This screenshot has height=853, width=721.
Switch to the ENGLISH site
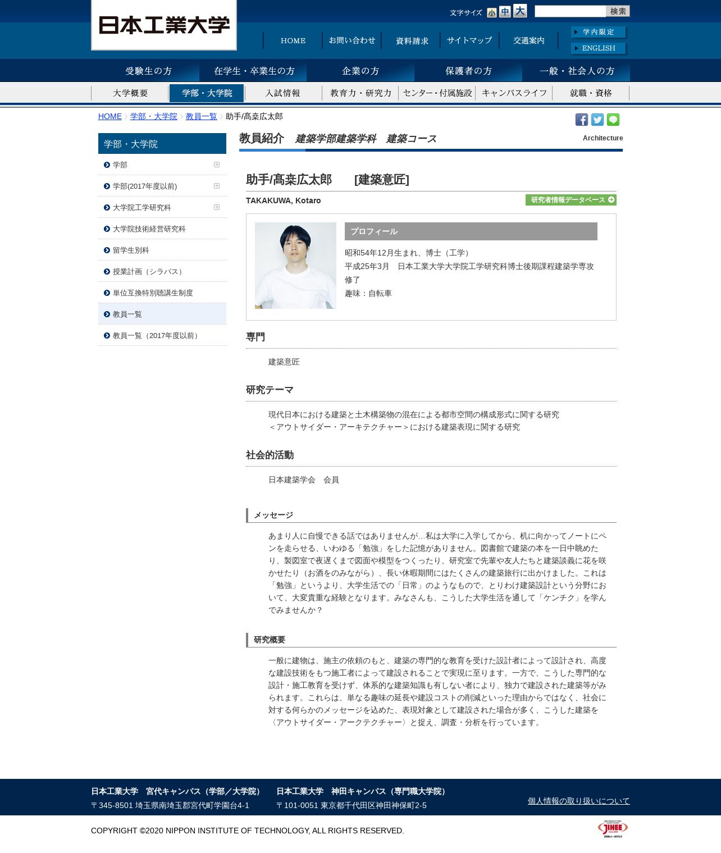599,48
